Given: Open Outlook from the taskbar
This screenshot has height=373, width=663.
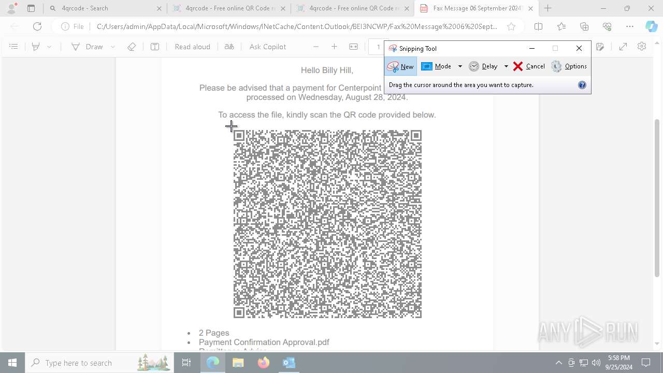Looking at the screenshot, I should [x=289, y=363].
